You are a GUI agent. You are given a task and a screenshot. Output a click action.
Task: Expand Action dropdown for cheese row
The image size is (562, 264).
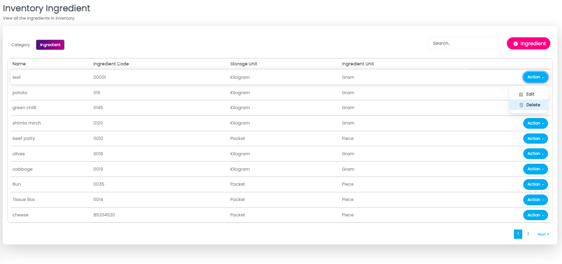tap(535, 215)
